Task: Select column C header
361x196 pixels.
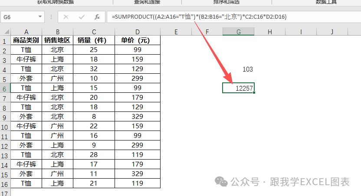Action: pos(94,32)
